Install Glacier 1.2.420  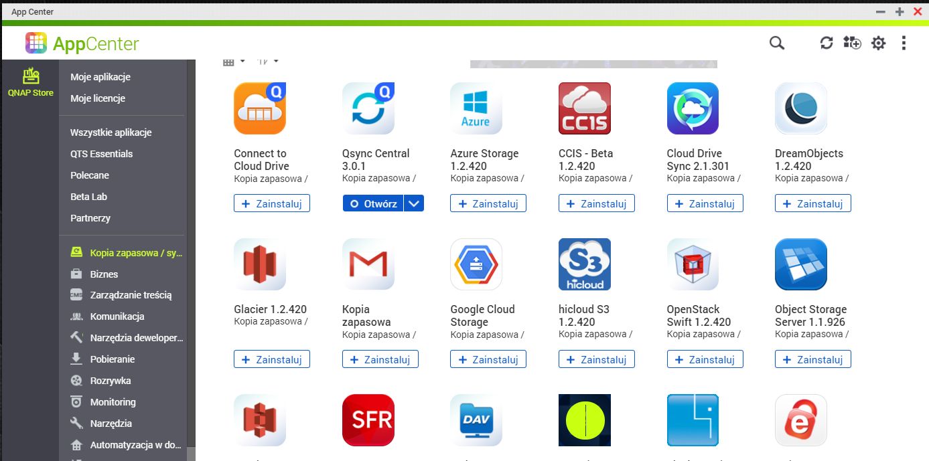click(x=272, y=359)
